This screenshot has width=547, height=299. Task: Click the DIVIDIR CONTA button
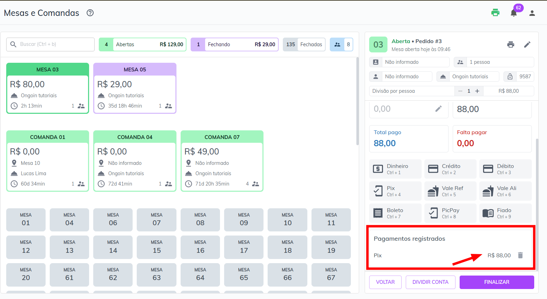430,282
